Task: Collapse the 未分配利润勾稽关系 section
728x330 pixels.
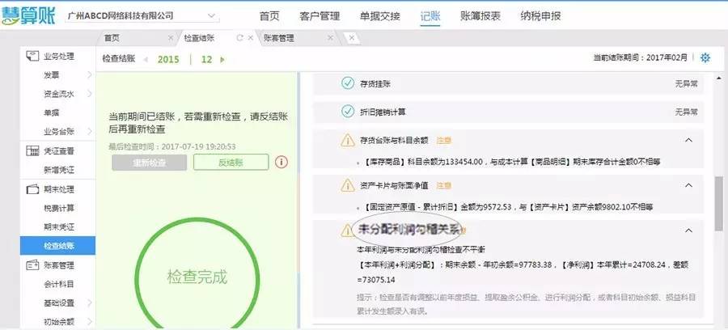Action: pyautogui.click(x=689, y=231)
